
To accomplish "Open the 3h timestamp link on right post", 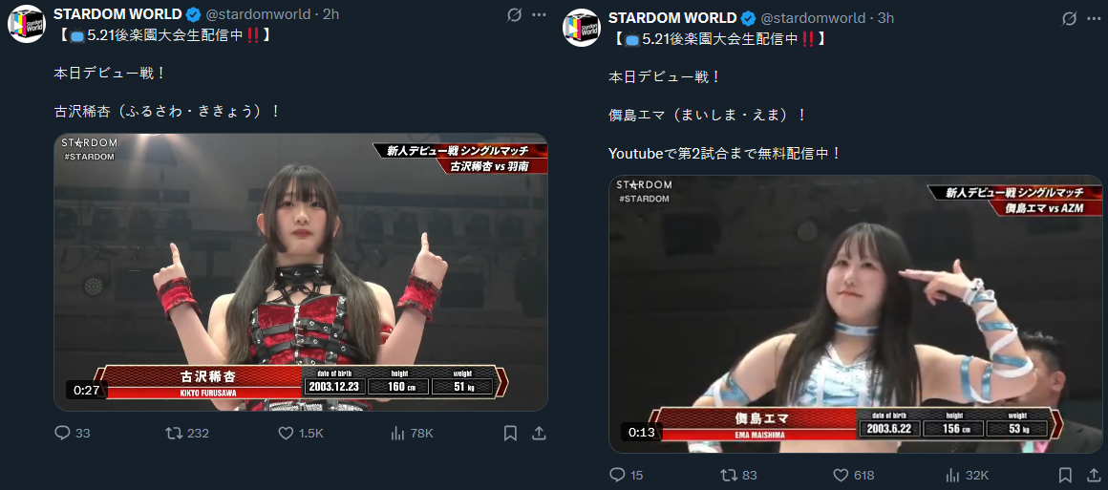I will coord(885,18).
